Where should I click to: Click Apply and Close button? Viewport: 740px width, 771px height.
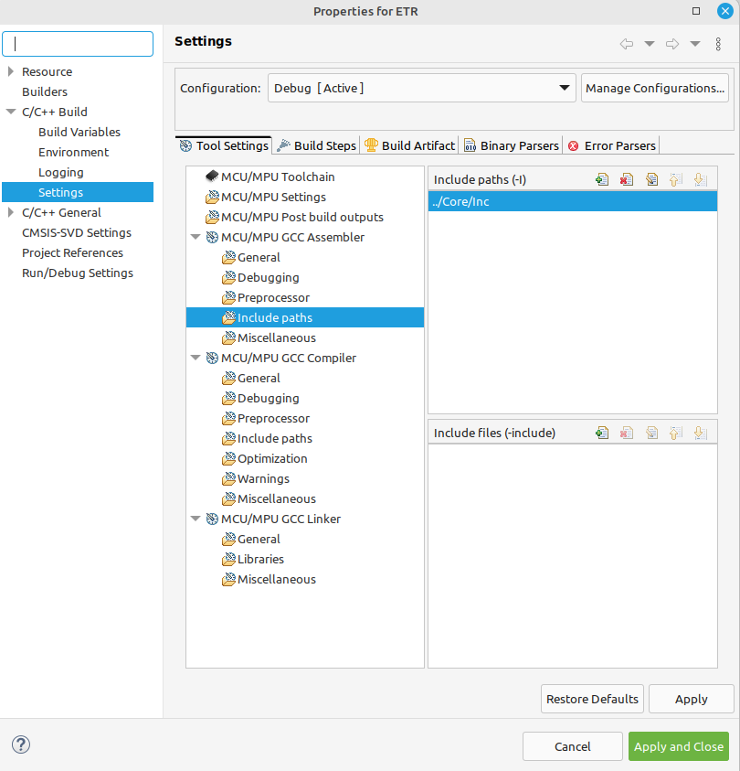679,746
